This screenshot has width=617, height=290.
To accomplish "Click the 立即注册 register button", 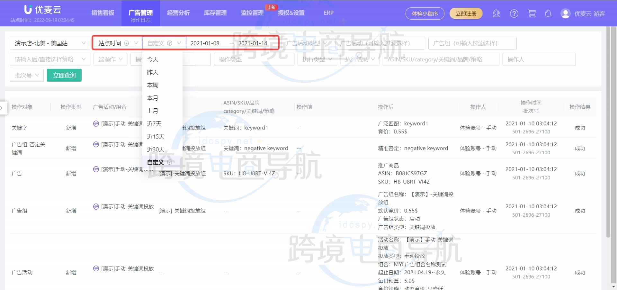I will [x=466, y=14].
